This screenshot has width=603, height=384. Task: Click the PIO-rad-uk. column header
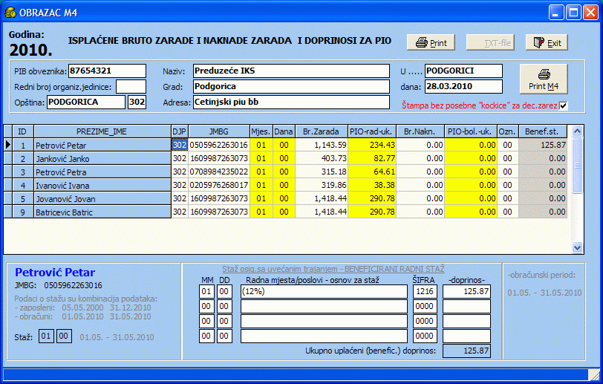click(371, 131)
